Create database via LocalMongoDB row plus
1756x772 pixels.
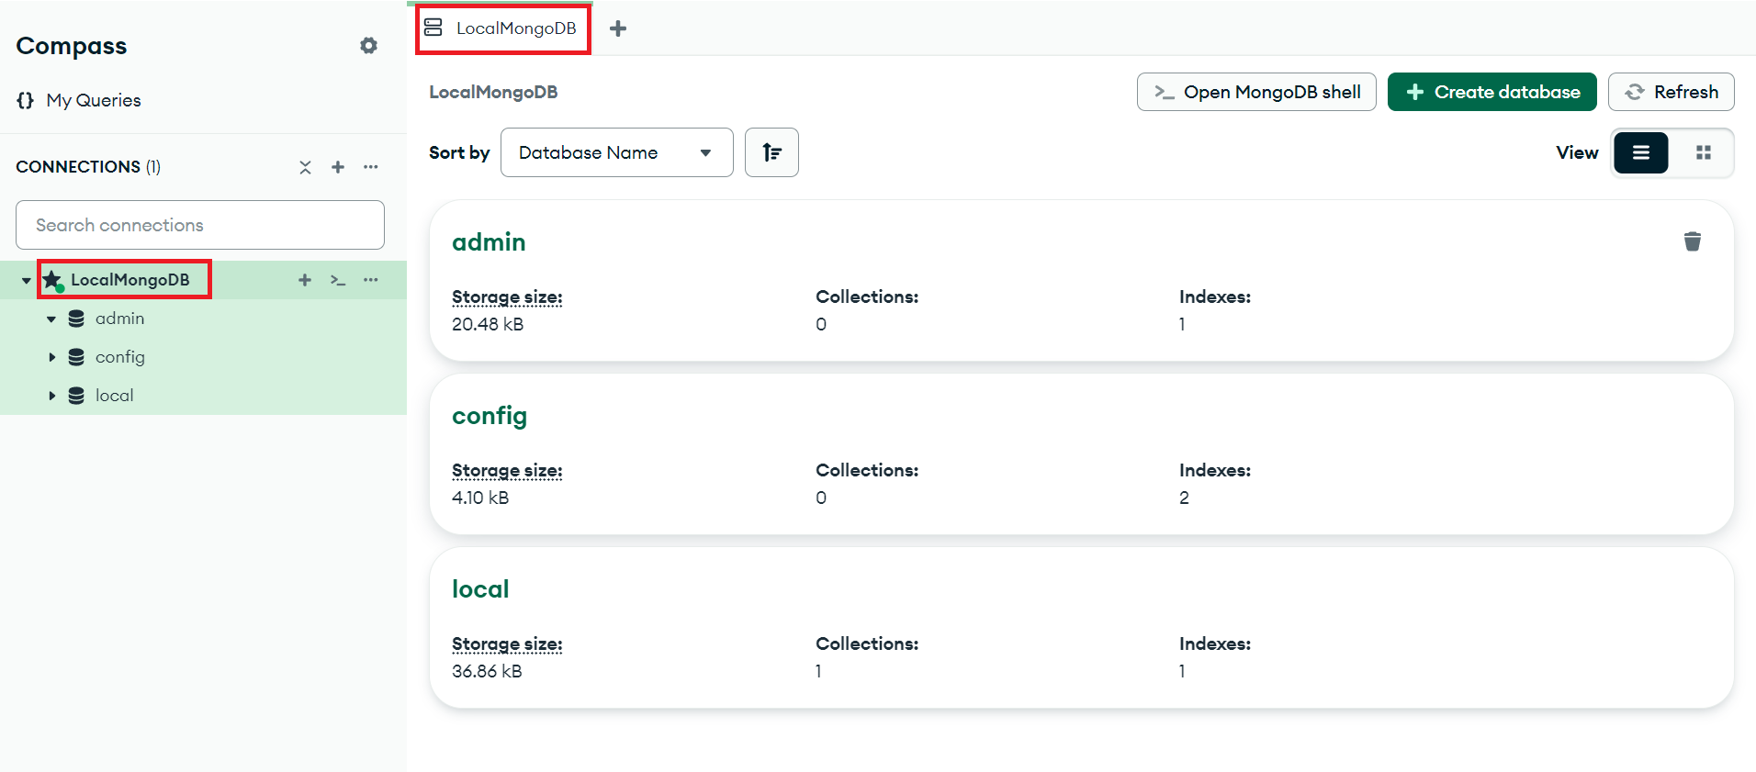[305, 280]
